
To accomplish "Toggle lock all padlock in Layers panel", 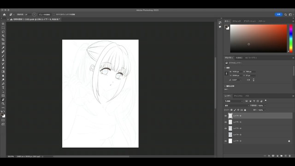I will coord(245,110).
